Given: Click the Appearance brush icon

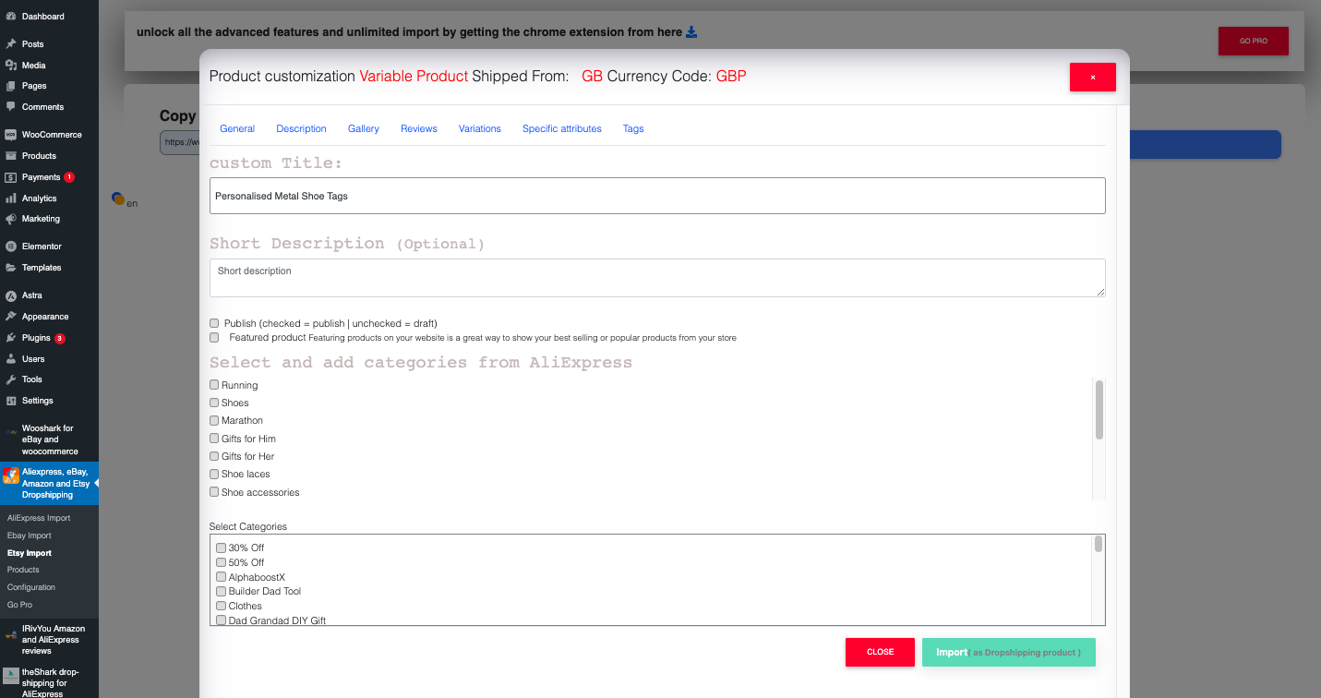Looking at the screenshot, I should [x=11, y=317].
